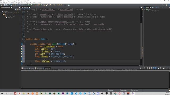Open the Windows Start menu
Image resolution: width=170 pixels, height=95 pixels.
pos(2,93)
